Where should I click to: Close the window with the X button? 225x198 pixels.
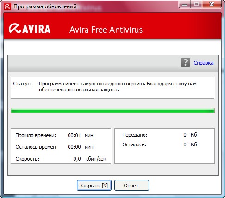[212, 5]
